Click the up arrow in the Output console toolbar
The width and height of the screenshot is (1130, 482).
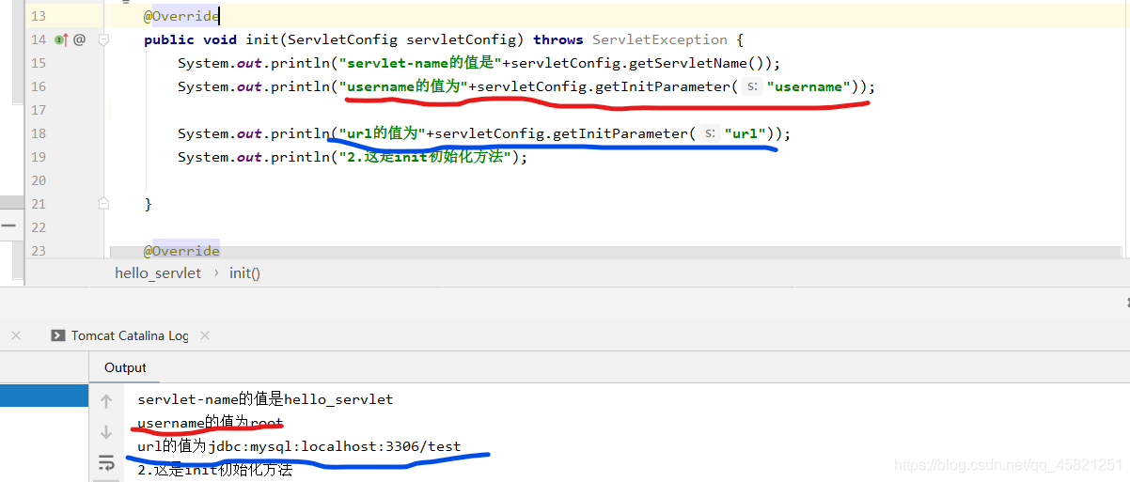click(106, 401)
